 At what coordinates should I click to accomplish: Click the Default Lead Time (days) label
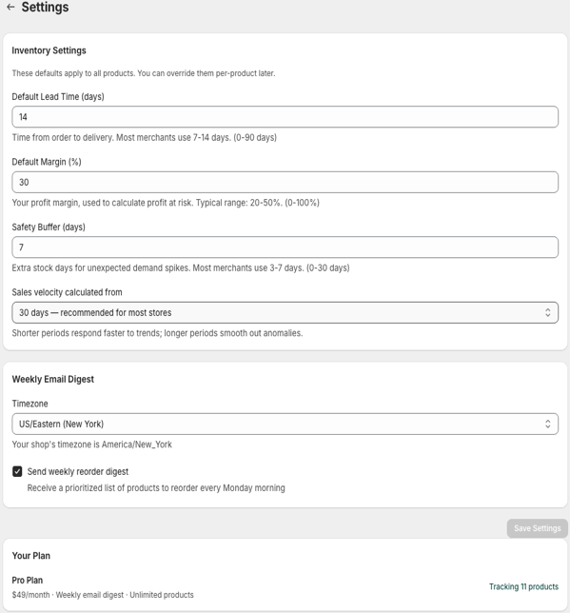[58, 96]
